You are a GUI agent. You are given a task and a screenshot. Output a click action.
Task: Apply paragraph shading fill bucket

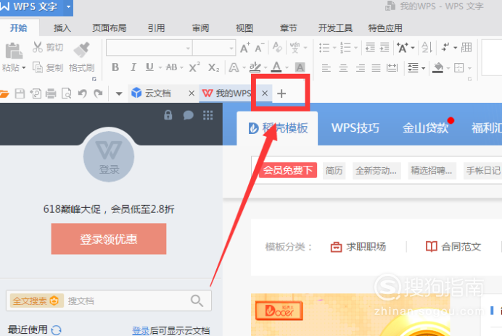tap(438, 67)
